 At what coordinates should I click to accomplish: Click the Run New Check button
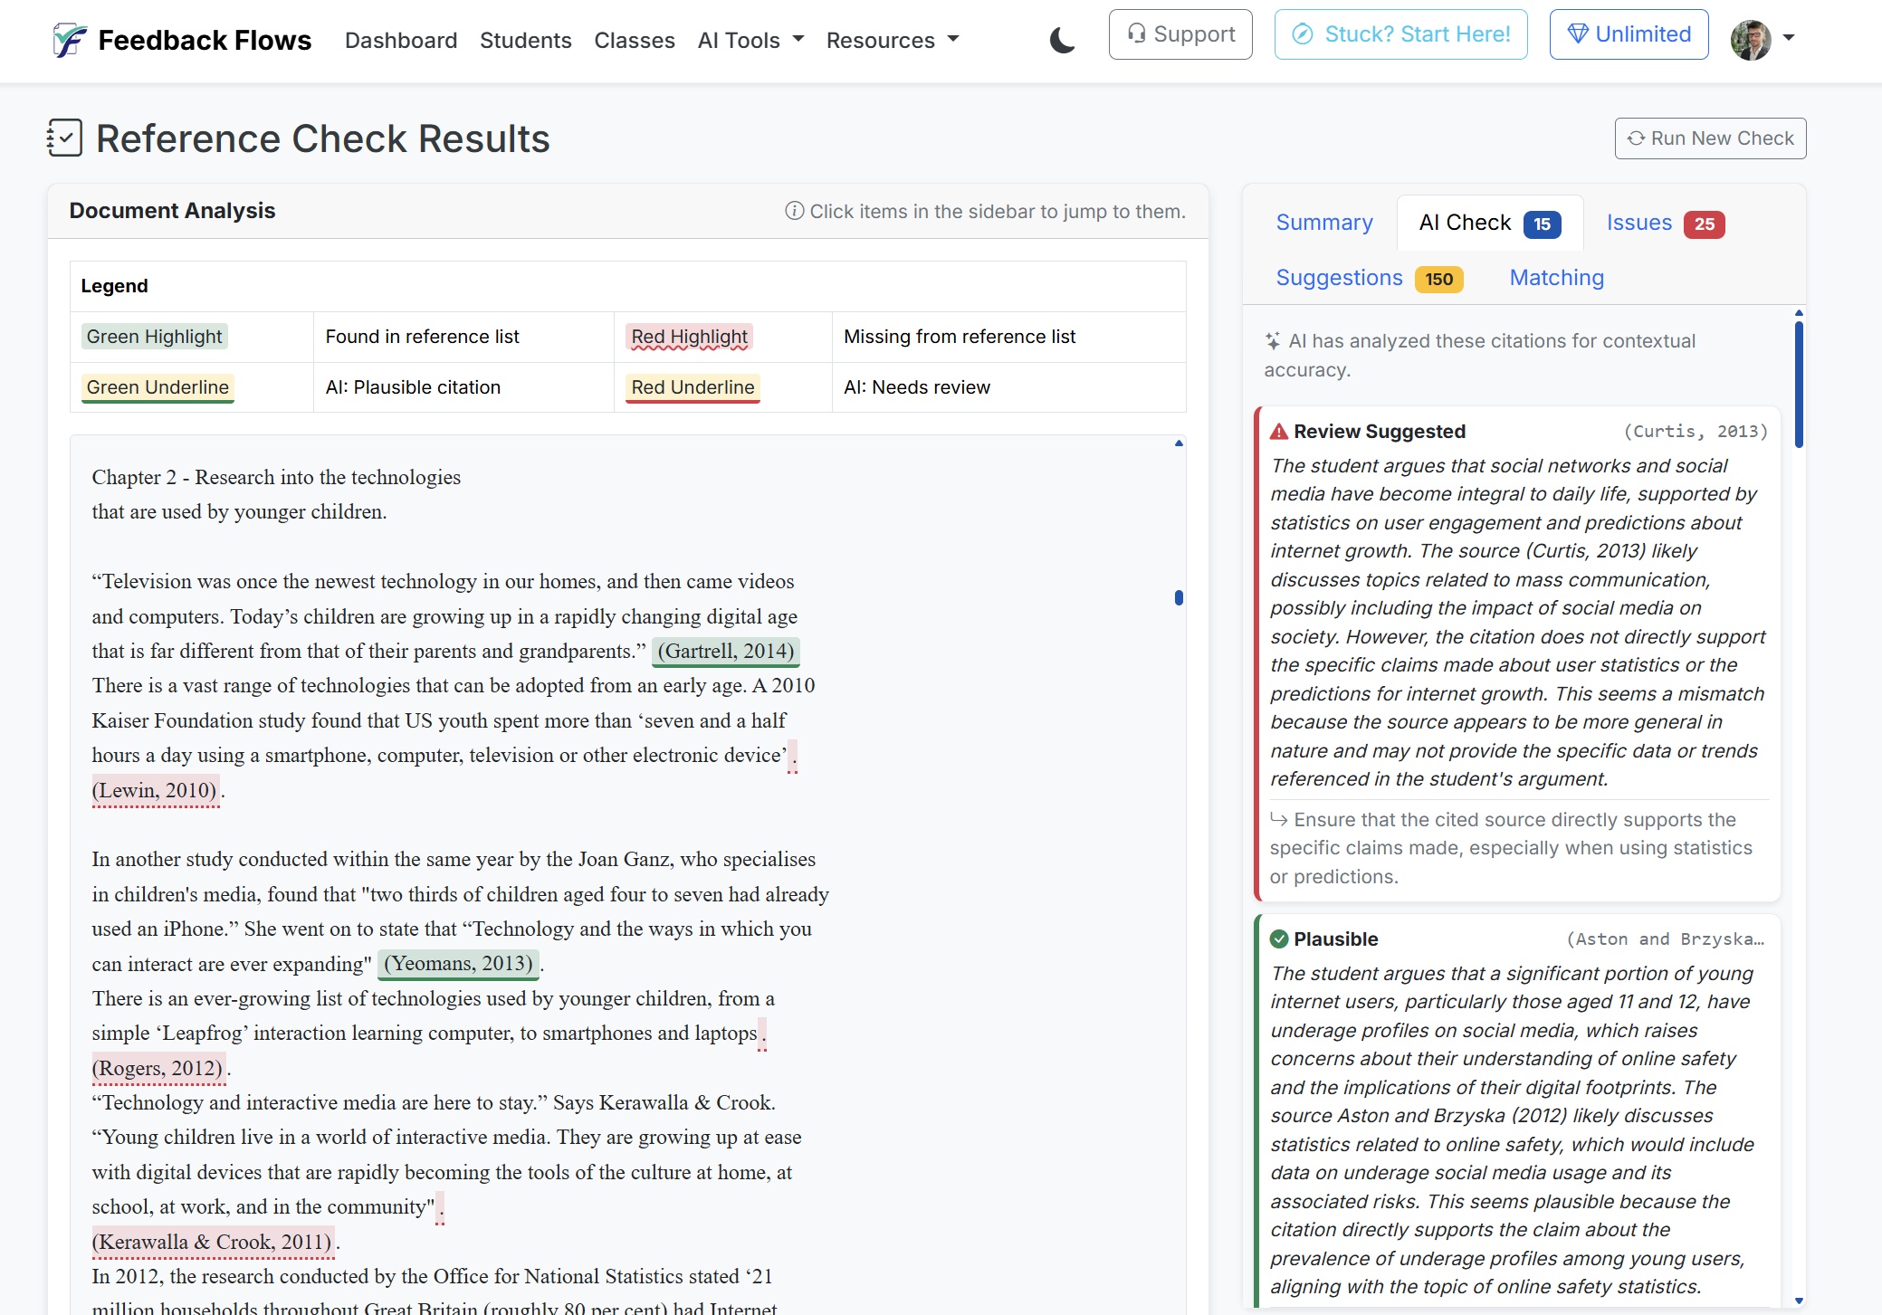(1710, 138)
